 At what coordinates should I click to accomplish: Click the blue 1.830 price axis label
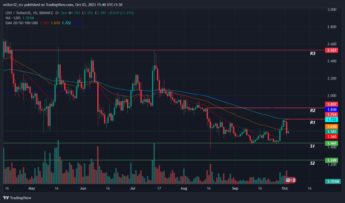pyautogui.click(x=332, y=109)
